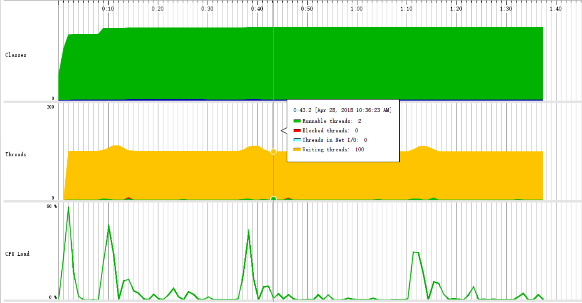
Task: Click the 0:20 time axis label
Action: pyautogui.click(x=157, y=9)
